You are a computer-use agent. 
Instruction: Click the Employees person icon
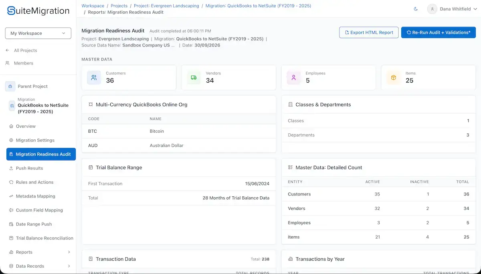click(293, 78)
